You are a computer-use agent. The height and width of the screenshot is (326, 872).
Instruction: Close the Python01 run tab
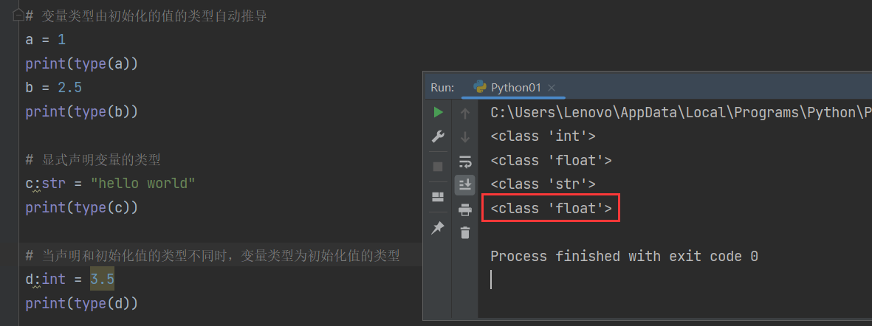(551, 88)
